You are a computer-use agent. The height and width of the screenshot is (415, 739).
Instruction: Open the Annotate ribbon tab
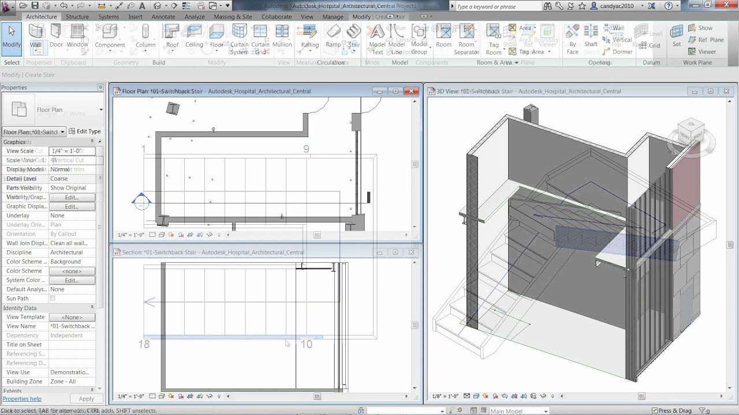(x=163, y=17)
